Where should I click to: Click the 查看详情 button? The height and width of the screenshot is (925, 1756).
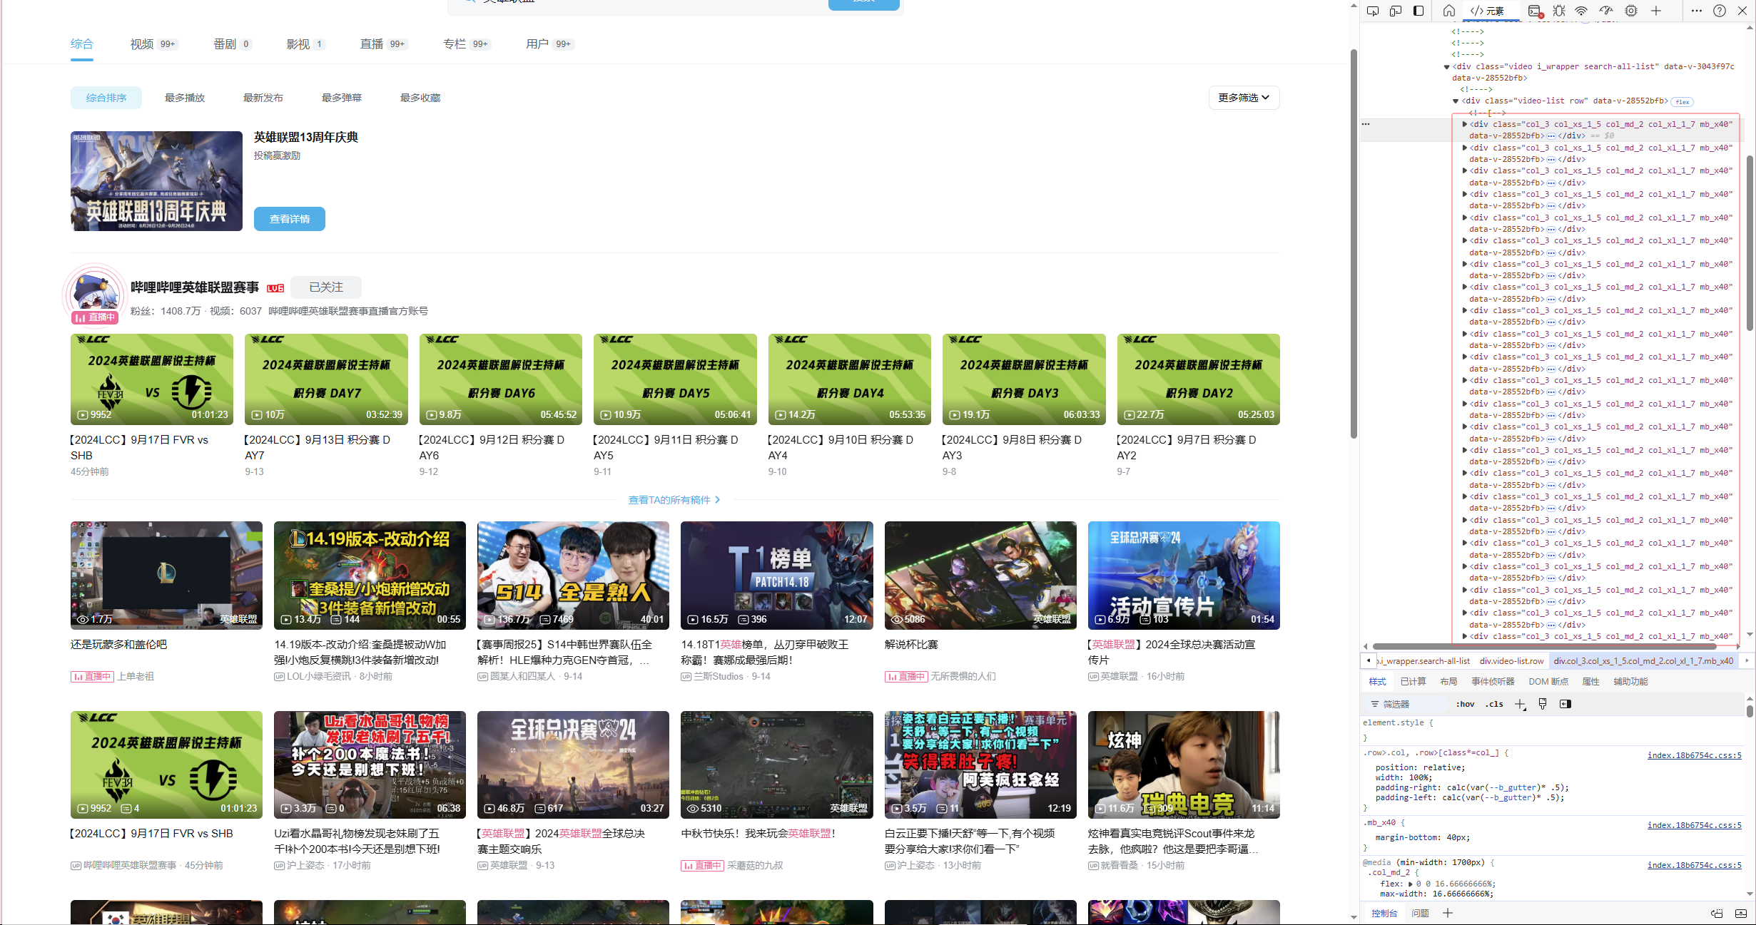pyautogui.click(x=289, y=219)
